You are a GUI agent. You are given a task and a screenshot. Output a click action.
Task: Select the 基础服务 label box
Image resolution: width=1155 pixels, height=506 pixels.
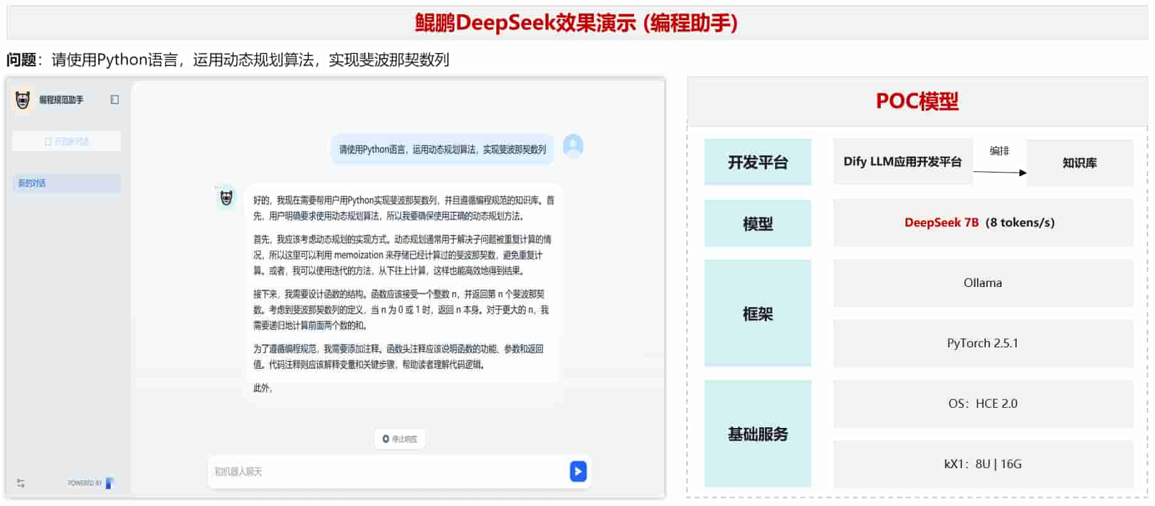[x=758, y=434]
